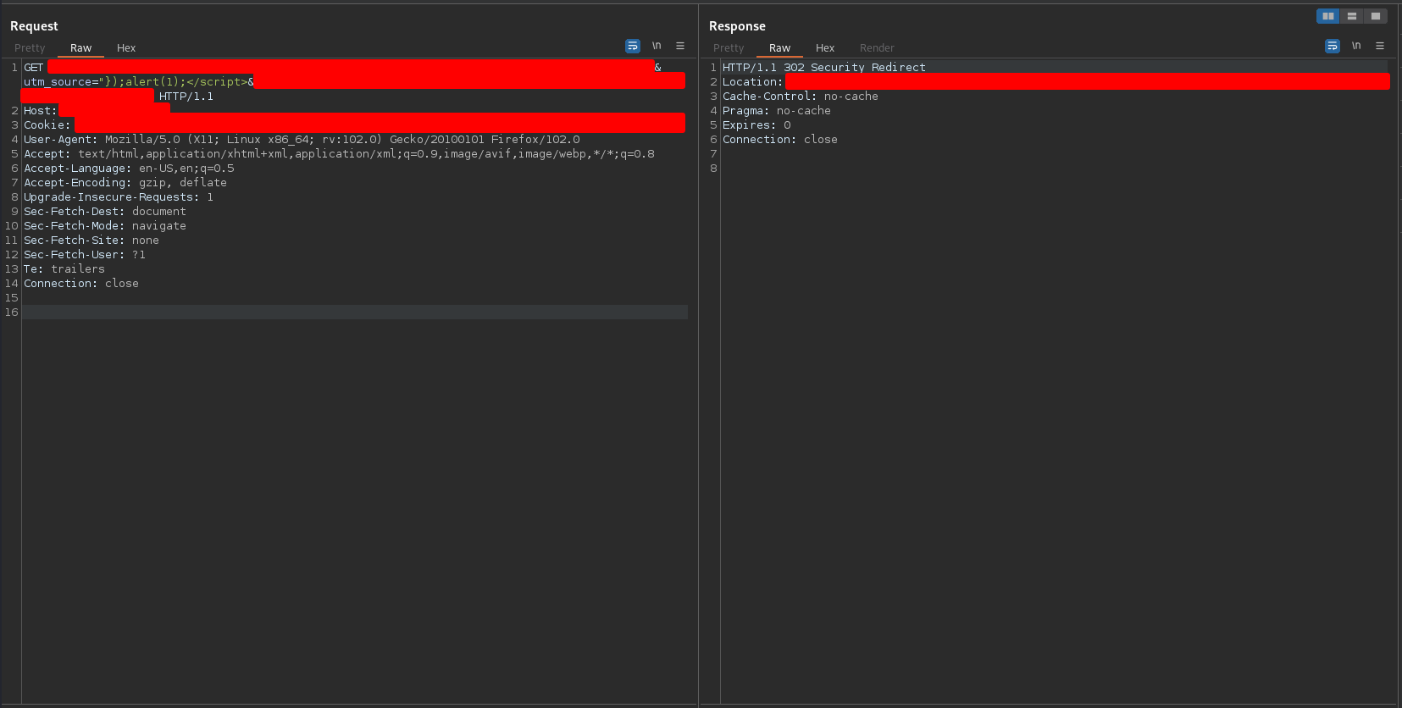Click the Expires: 0 response line
Image resolution: width=1402 pixels, height=708 pixels.
point(756,125)
